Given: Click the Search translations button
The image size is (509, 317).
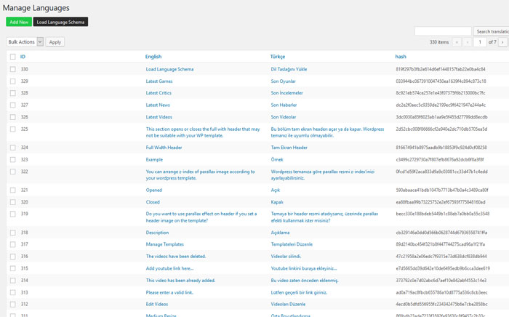Looking at the screenshot, I should tap(492, 31).
